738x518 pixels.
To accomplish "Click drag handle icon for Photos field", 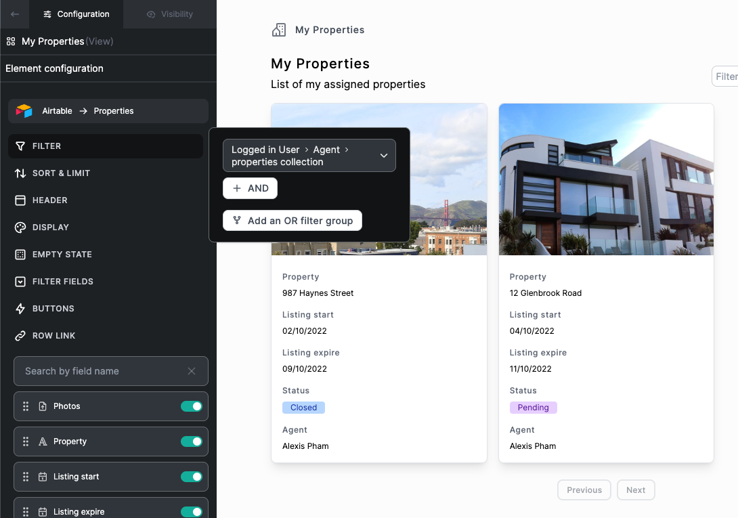I will click(x=26, y=406).
